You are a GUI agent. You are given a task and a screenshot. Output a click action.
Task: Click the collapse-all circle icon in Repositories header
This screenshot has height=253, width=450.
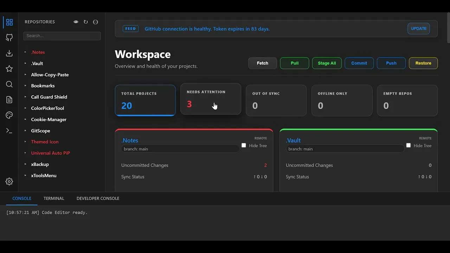[x=95, y=22]
